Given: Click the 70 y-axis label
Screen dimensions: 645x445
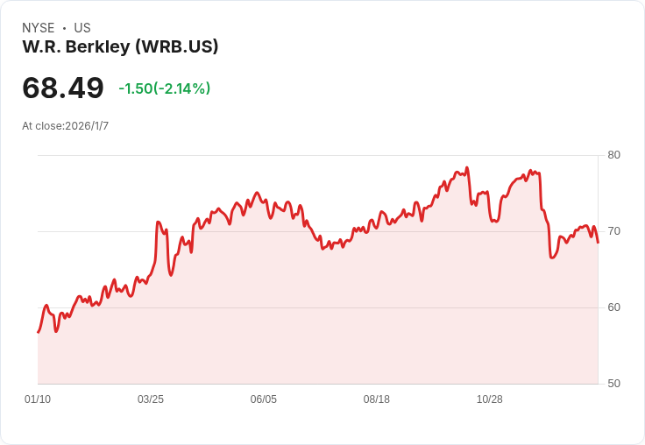Looking at the screenshot, I should pos(613,231).
